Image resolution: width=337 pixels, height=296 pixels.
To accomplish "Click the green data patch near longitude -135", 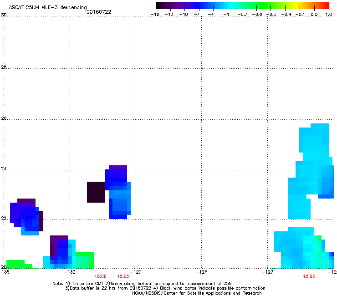I will point(17,264).
